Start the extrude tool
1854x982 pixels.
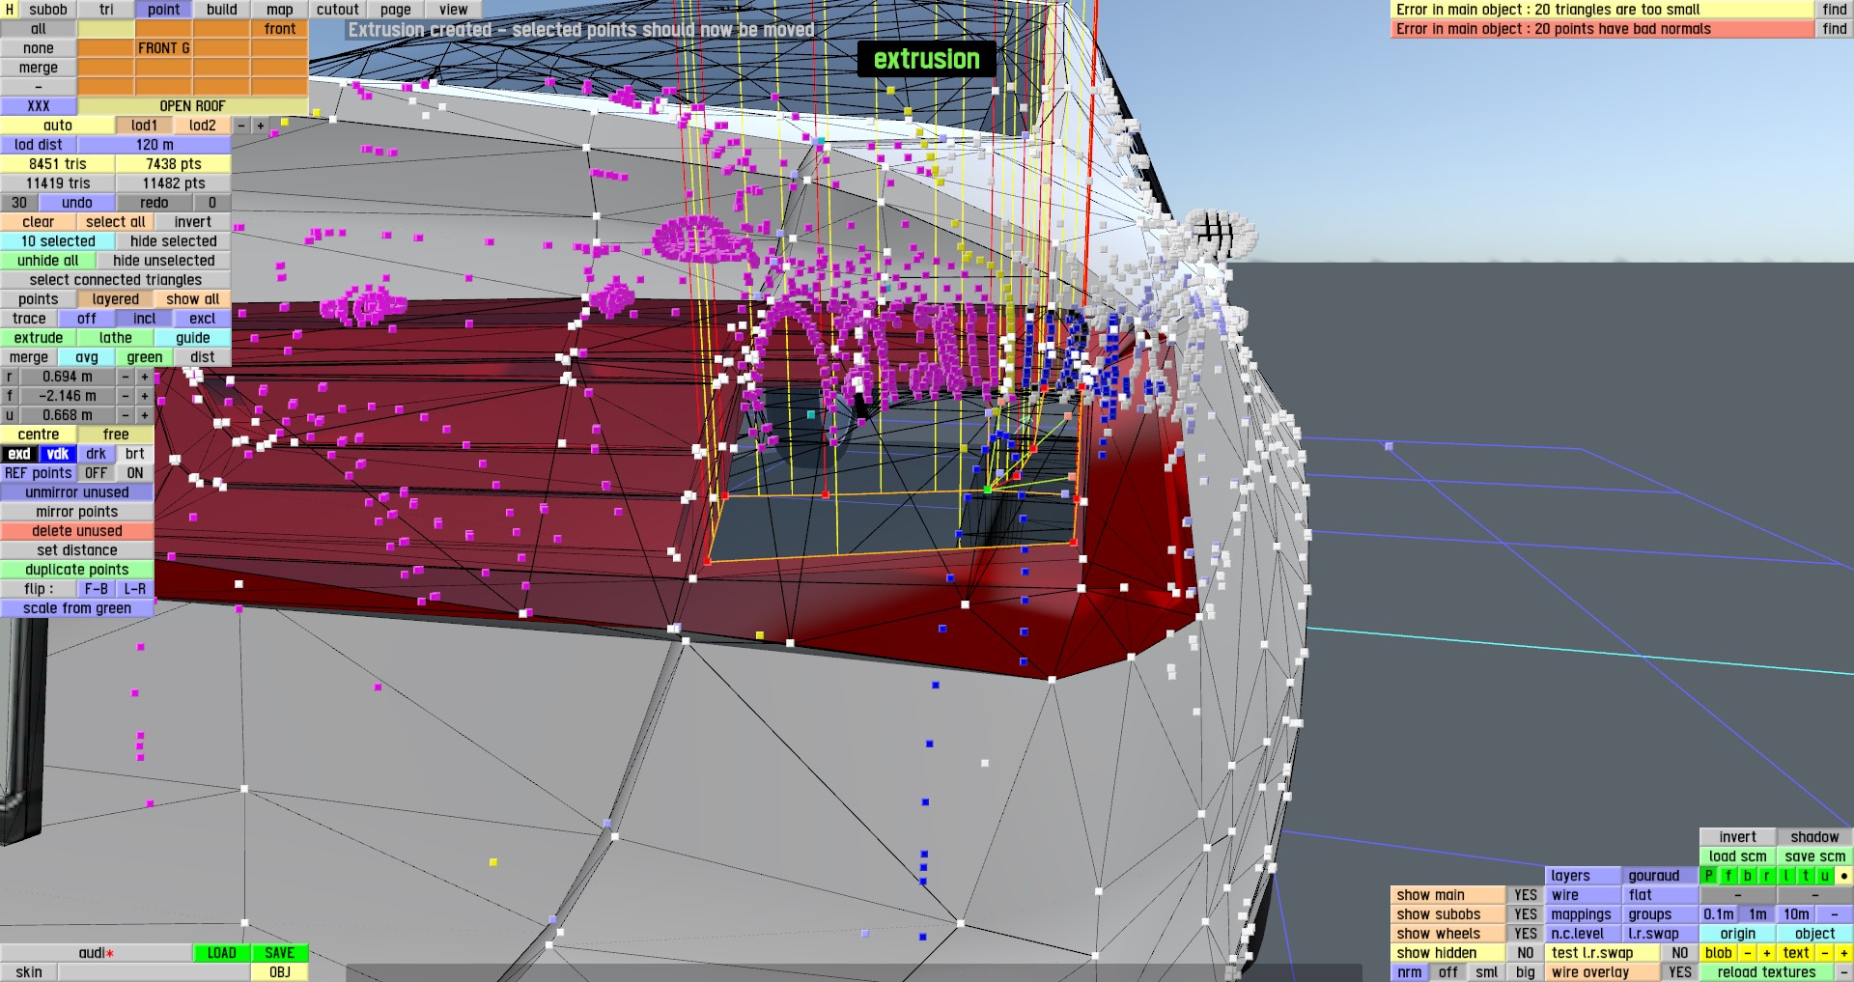pyautogui.click(x=39, y=338)
